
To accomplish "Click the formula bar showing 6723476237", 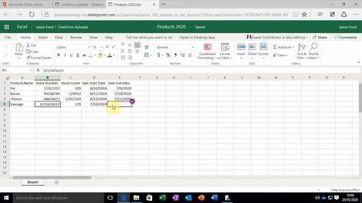I will (x=201, y=70).
